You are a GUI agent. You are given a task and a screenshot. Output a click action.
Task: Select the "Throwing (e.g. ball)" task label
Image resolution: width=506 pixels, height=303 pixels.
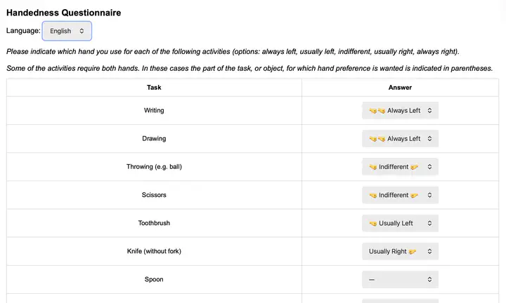[154, 167]
